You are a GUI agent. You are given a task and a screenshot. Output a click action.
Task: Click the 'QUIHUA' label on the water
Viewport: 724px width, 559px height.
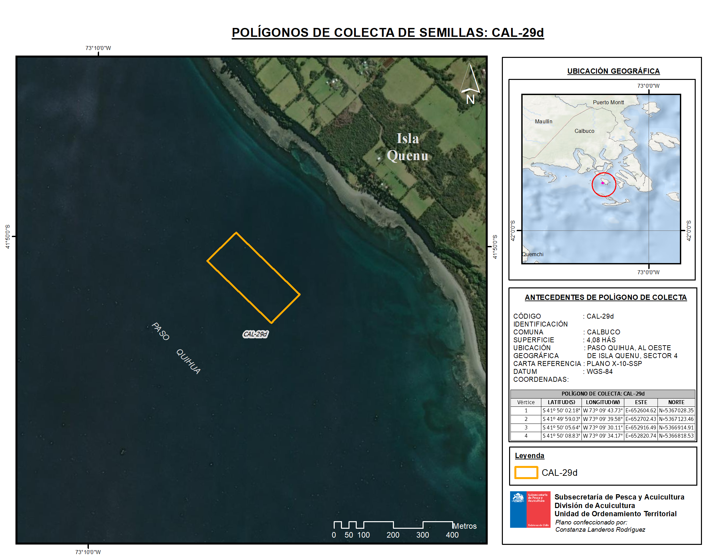(188, 361)
